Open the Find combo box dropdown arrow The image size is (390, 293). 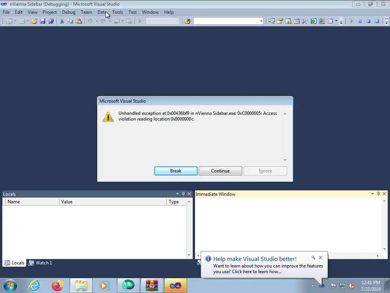tap(261, 21)
